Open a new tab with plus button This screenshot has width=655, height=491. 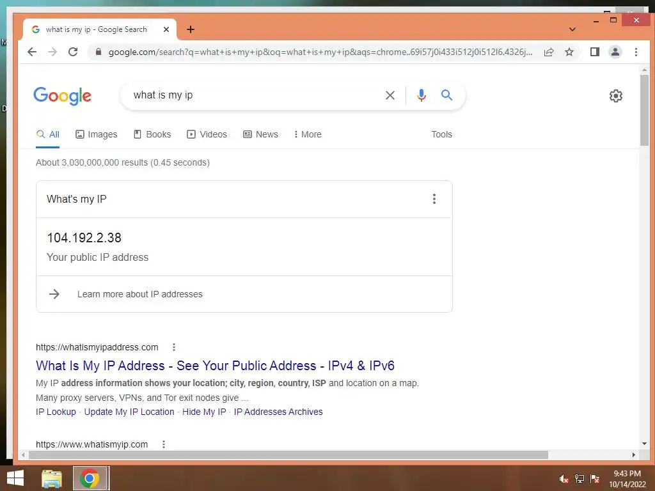pyautogui.click(x=191, y=29)
